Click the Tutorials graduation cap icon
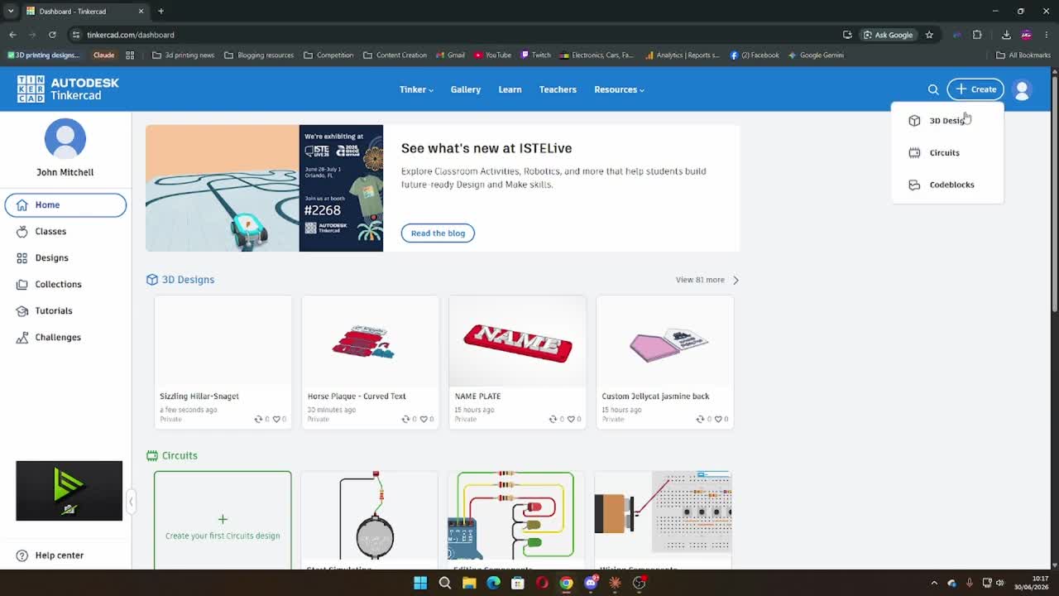This screenshot has height=596, width=1059. [22, 311]
